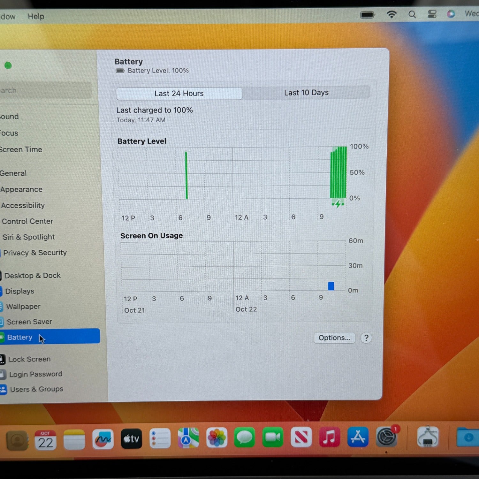Viewport: 479px width, 479px height.
Task: Select Privacy & Security in sidebar
Action: pyautogui.click(x=35, y=253)
